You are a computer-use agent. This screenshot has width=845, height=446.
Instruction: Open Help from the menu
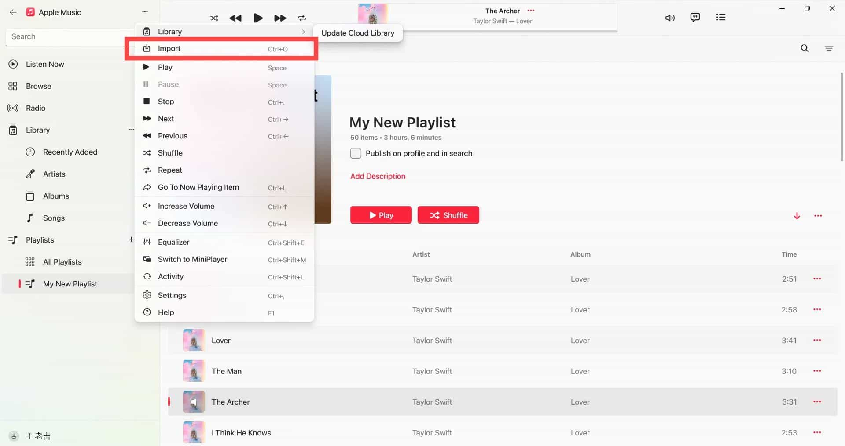(x=224, y=312)
